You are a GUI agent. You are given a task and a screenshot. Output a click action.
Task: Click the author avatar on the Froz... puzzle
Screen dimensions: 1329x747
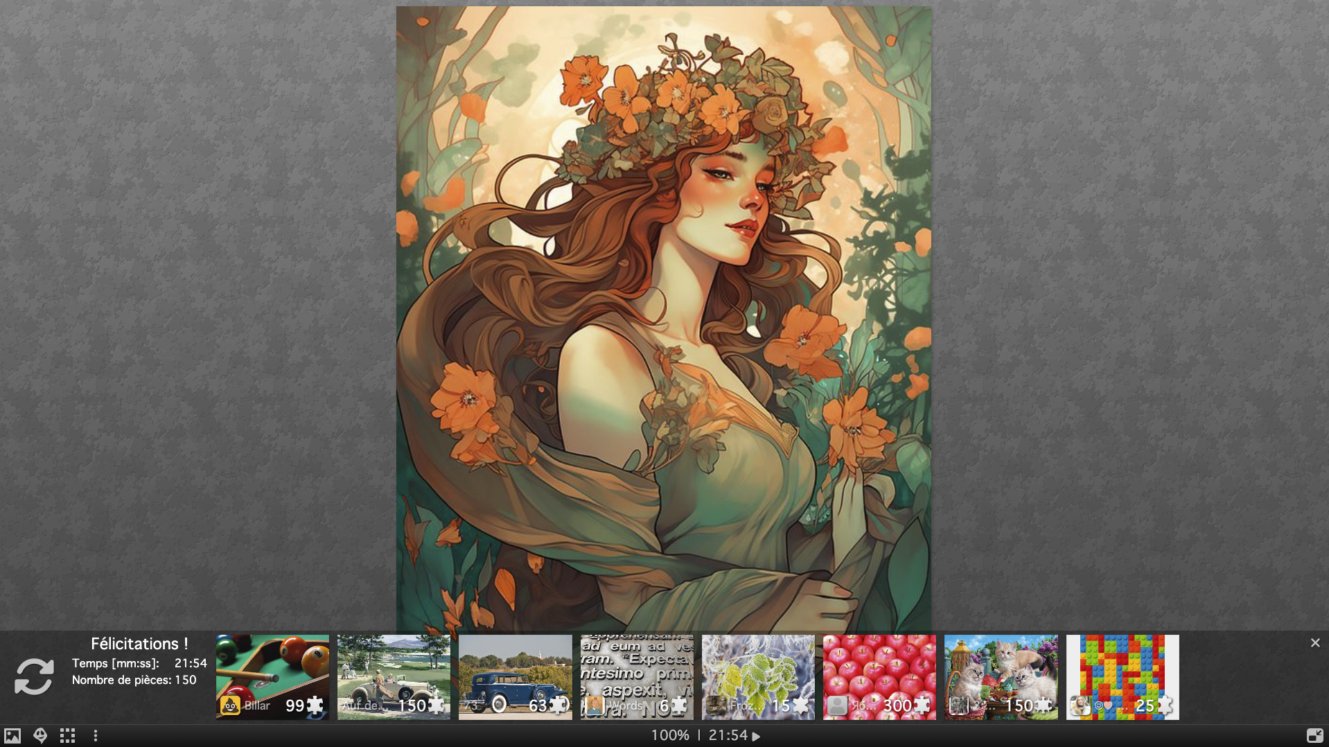coord(716,705)
